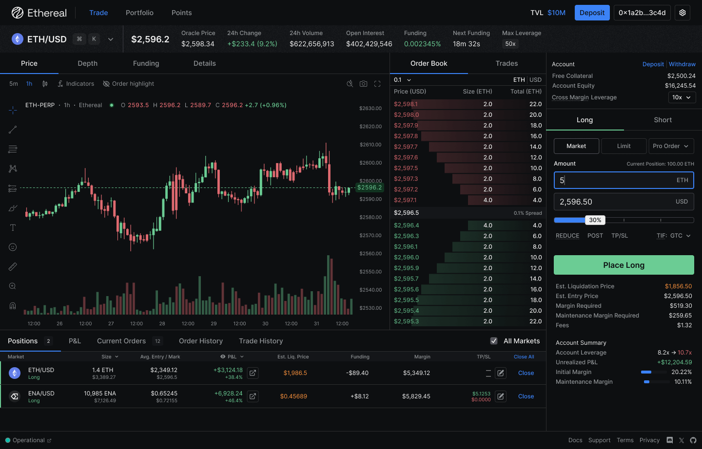
Task: Change the candlestick chart style
Action: tap(45, 84)
